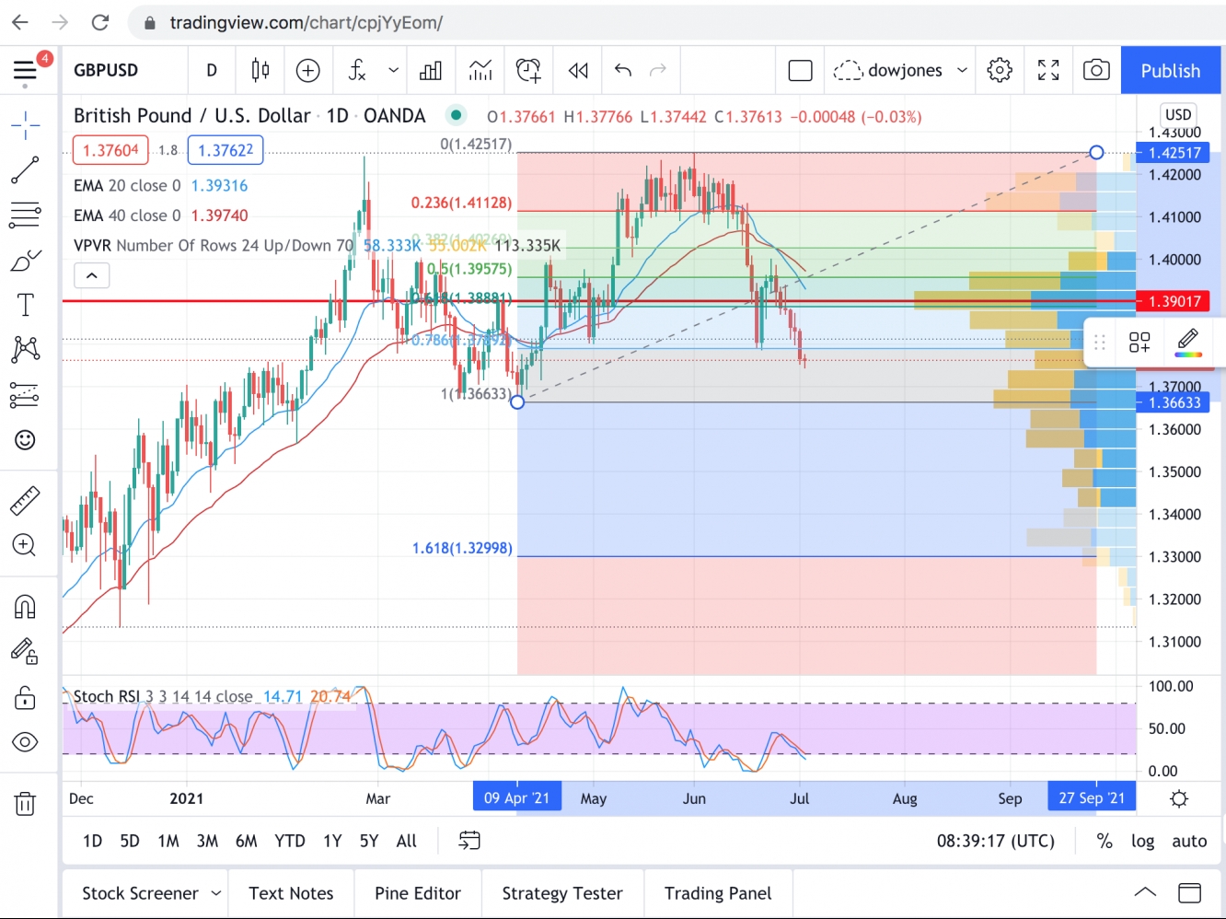Take a chart snapshot with camera icon

pyautogui.click(x=1096, y=70)
